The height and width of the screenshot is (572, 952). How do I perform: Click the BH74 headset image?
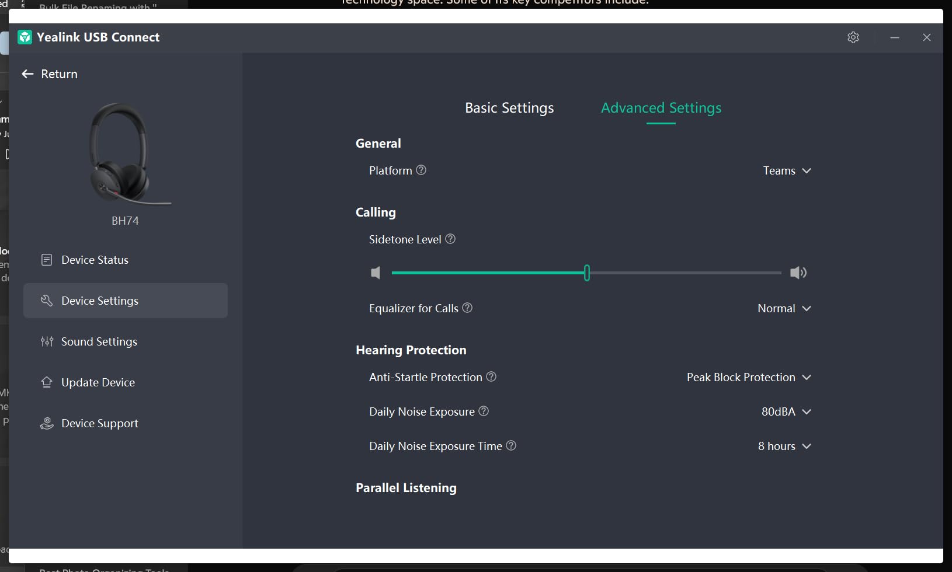[x=130, y=154]
